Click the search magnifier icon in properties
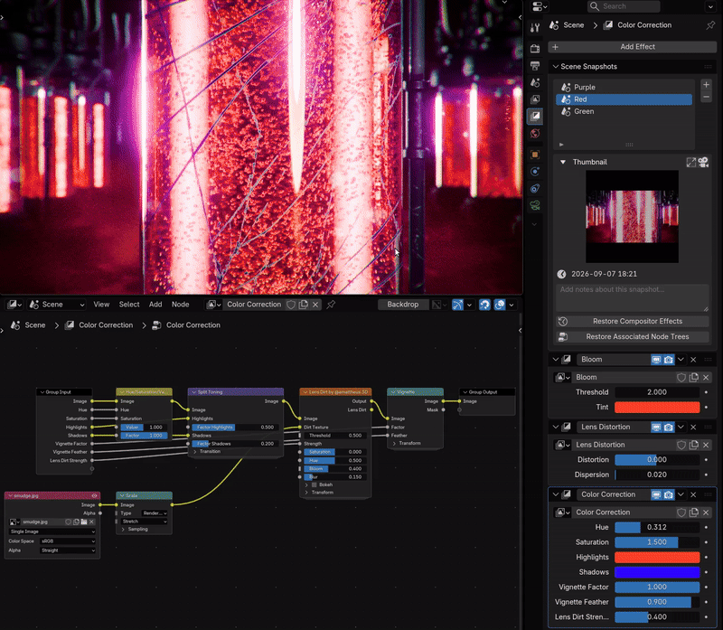The image size is (723, 630). pos(595,6)
